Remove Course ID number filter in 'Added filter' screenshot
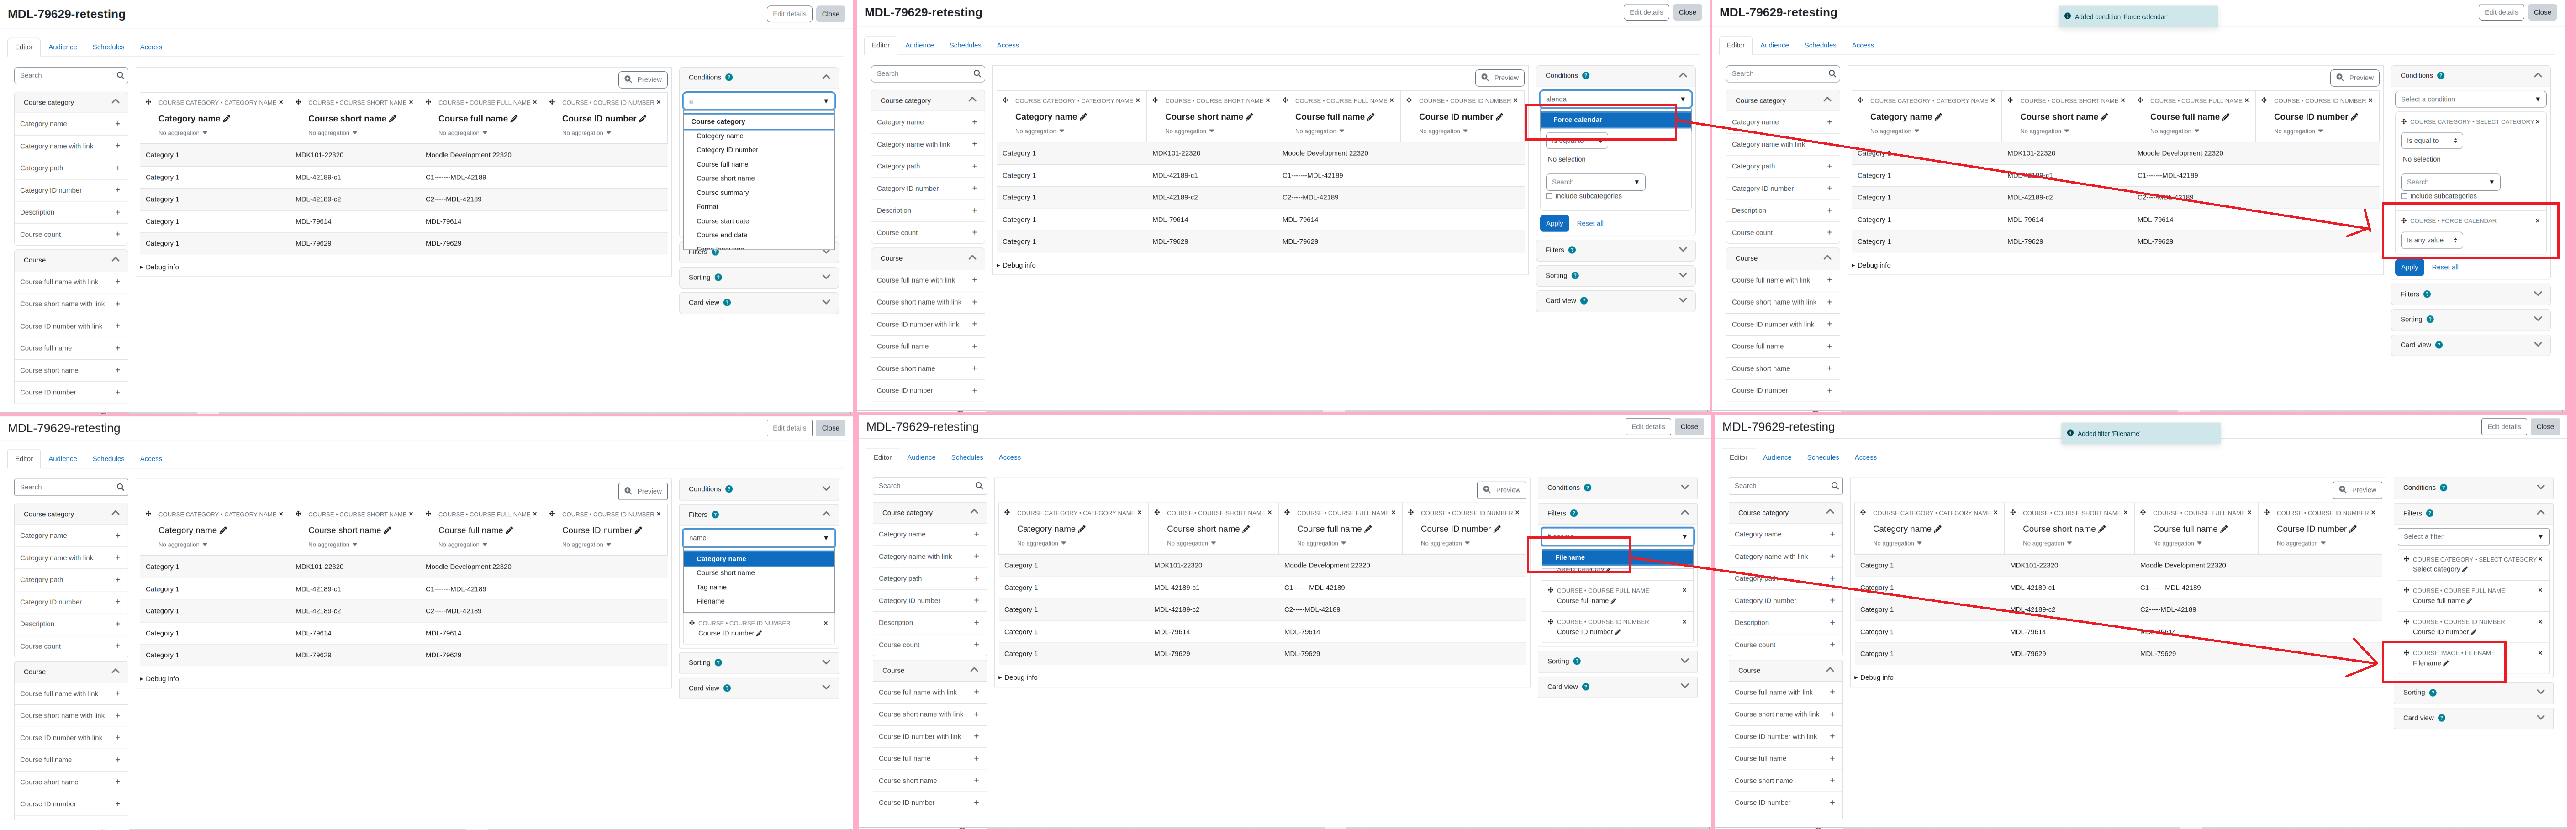The width and height of the screenshot is (2576, 840). click(2540, 622)
